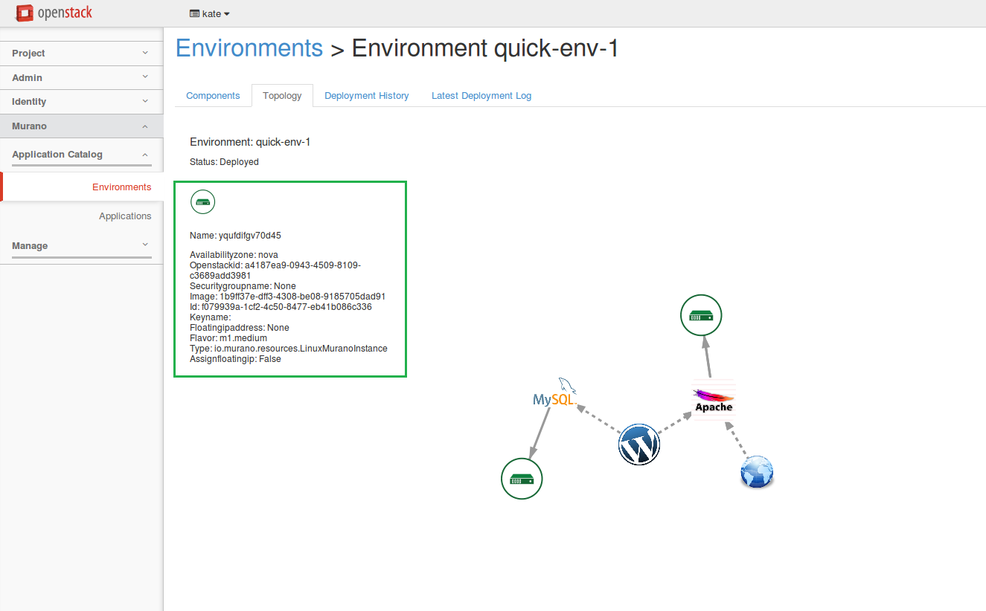986x611 pixels.
Task: Select the WordPress node icon
Action: pyautogui.click(x=638, y=444)
